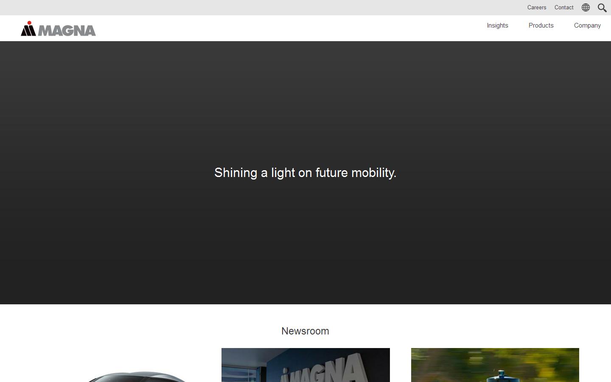Click the word 'mobility' in the hero text

(373, 173)
